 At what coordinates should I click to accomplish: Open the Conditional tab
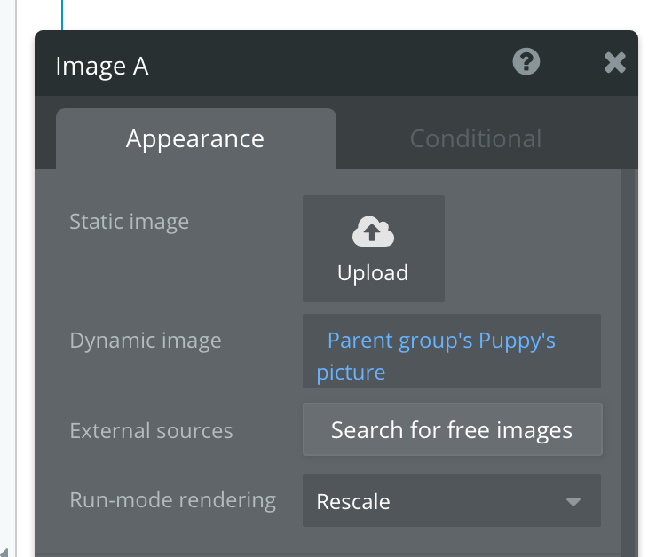click(x=476, y=138)
